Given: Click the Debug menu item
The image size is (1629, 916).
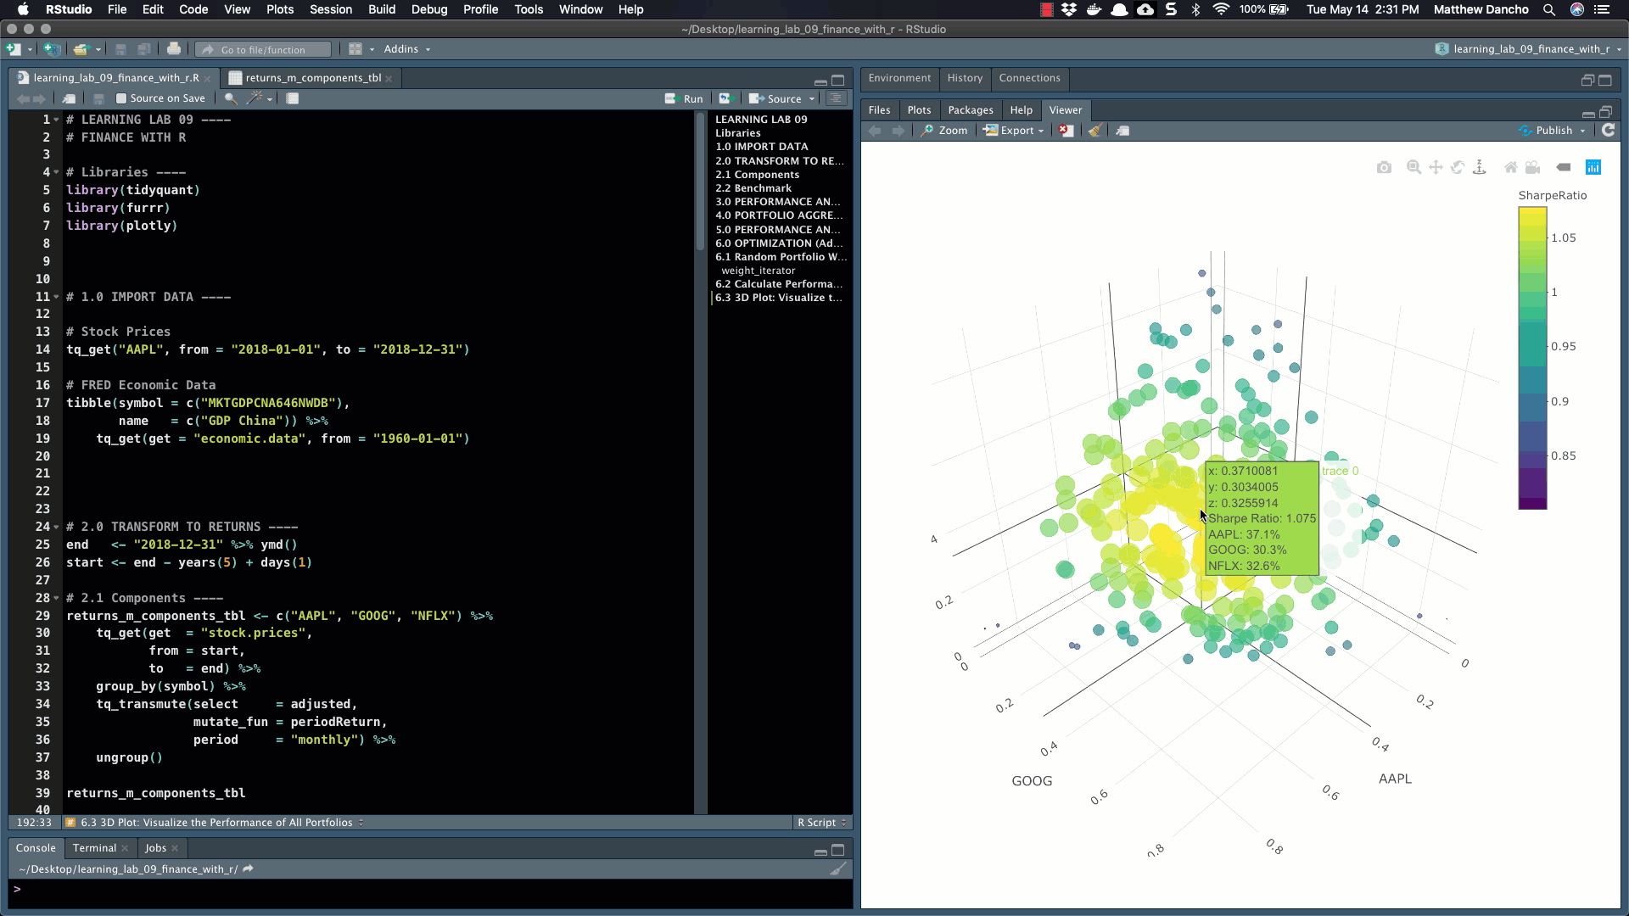Looking at the screenshot, I should pos(428,9).
